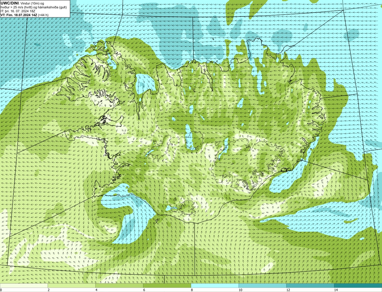Click the '10' label on the color scale
Viewport: 382px width, 292px height.
point(240,290)
